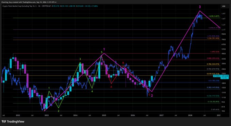Select the 1.618 (1.65T) Fibonacci level label
The image size is (231, 126).
click(x=214, y=16)
